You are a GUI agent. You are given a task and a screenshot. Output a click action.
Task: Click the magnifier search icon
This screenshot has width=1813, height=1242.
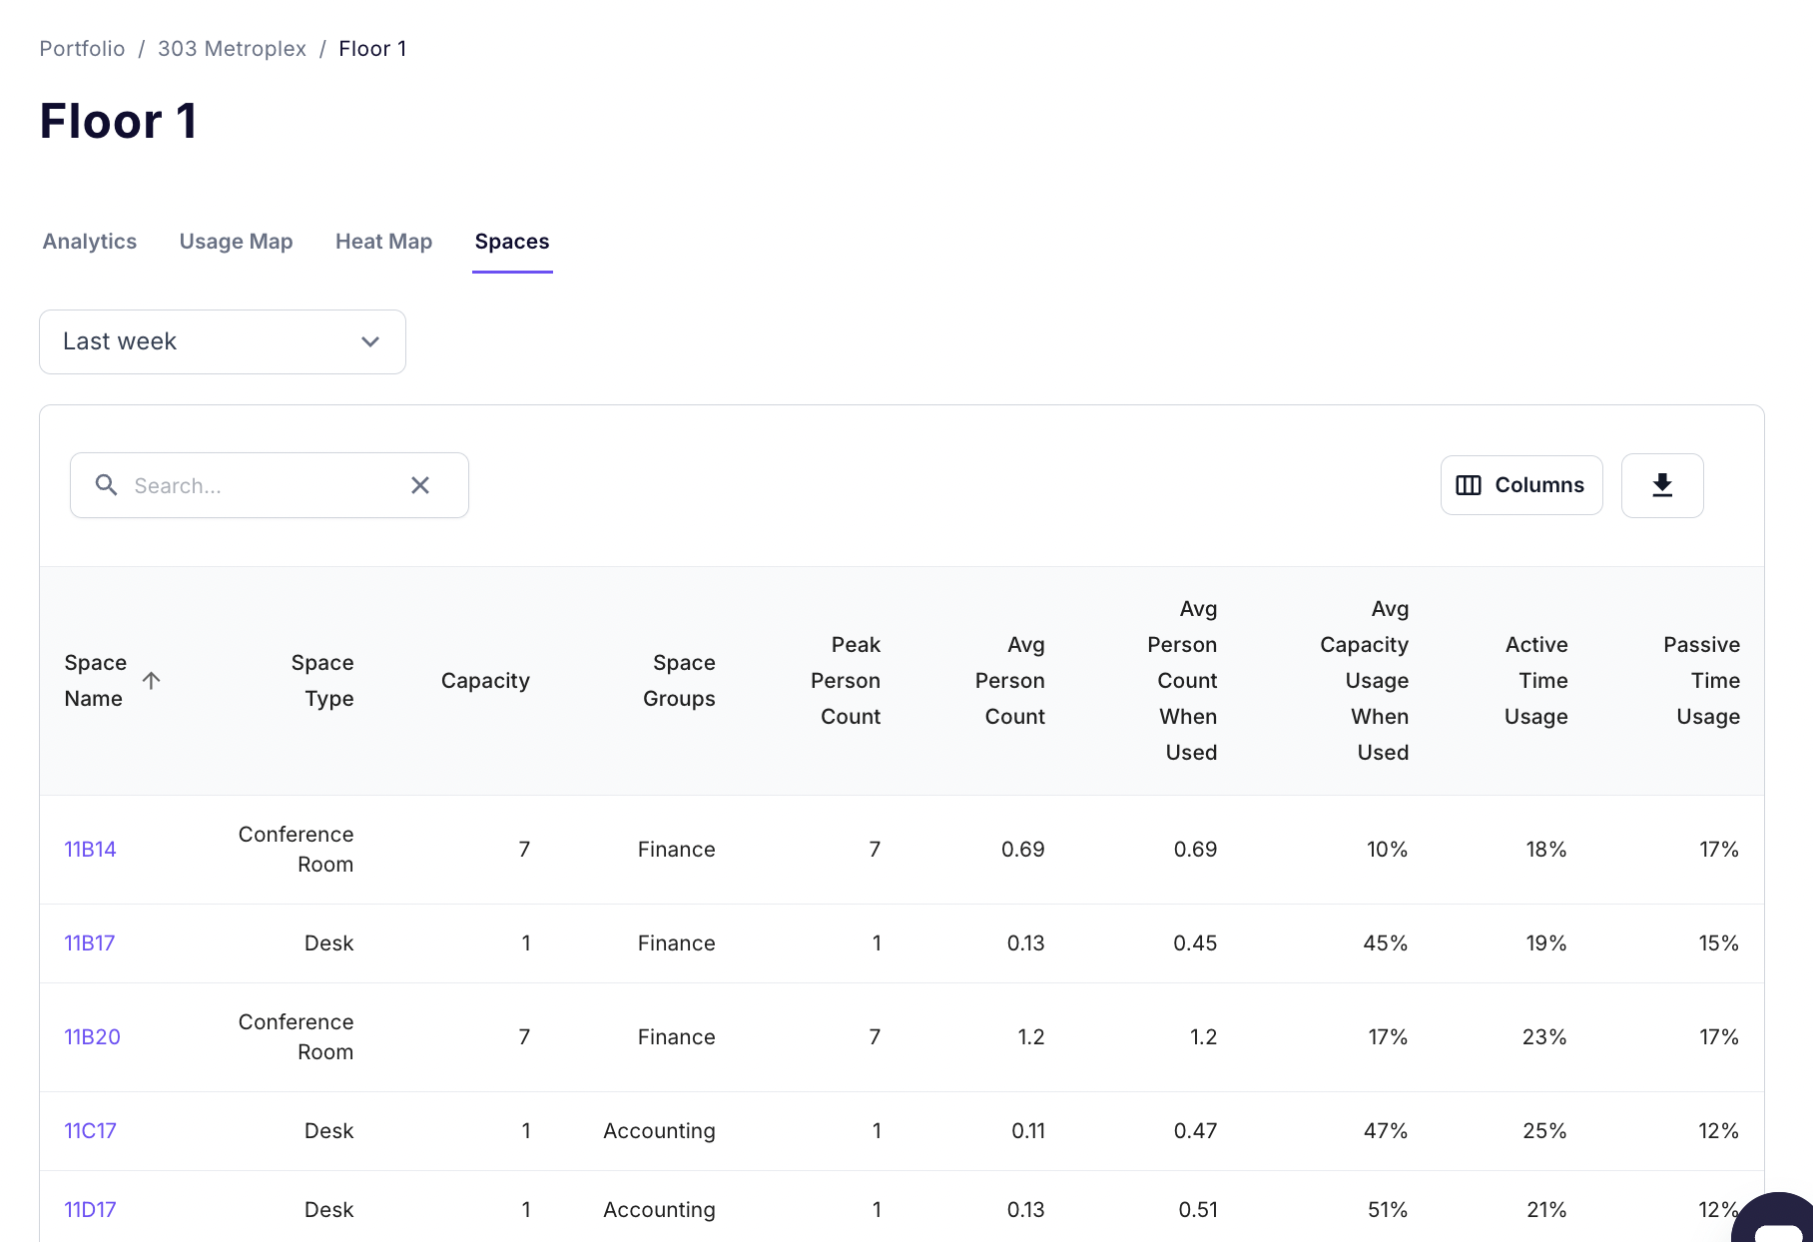106,485
